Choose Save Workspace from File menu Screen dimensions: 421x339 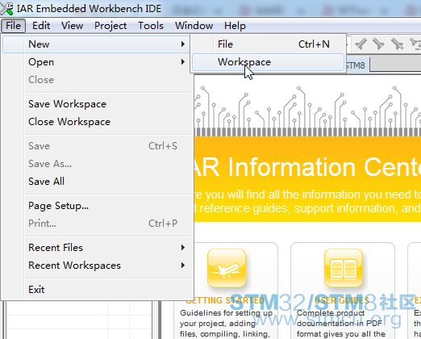tap(98, 104)
